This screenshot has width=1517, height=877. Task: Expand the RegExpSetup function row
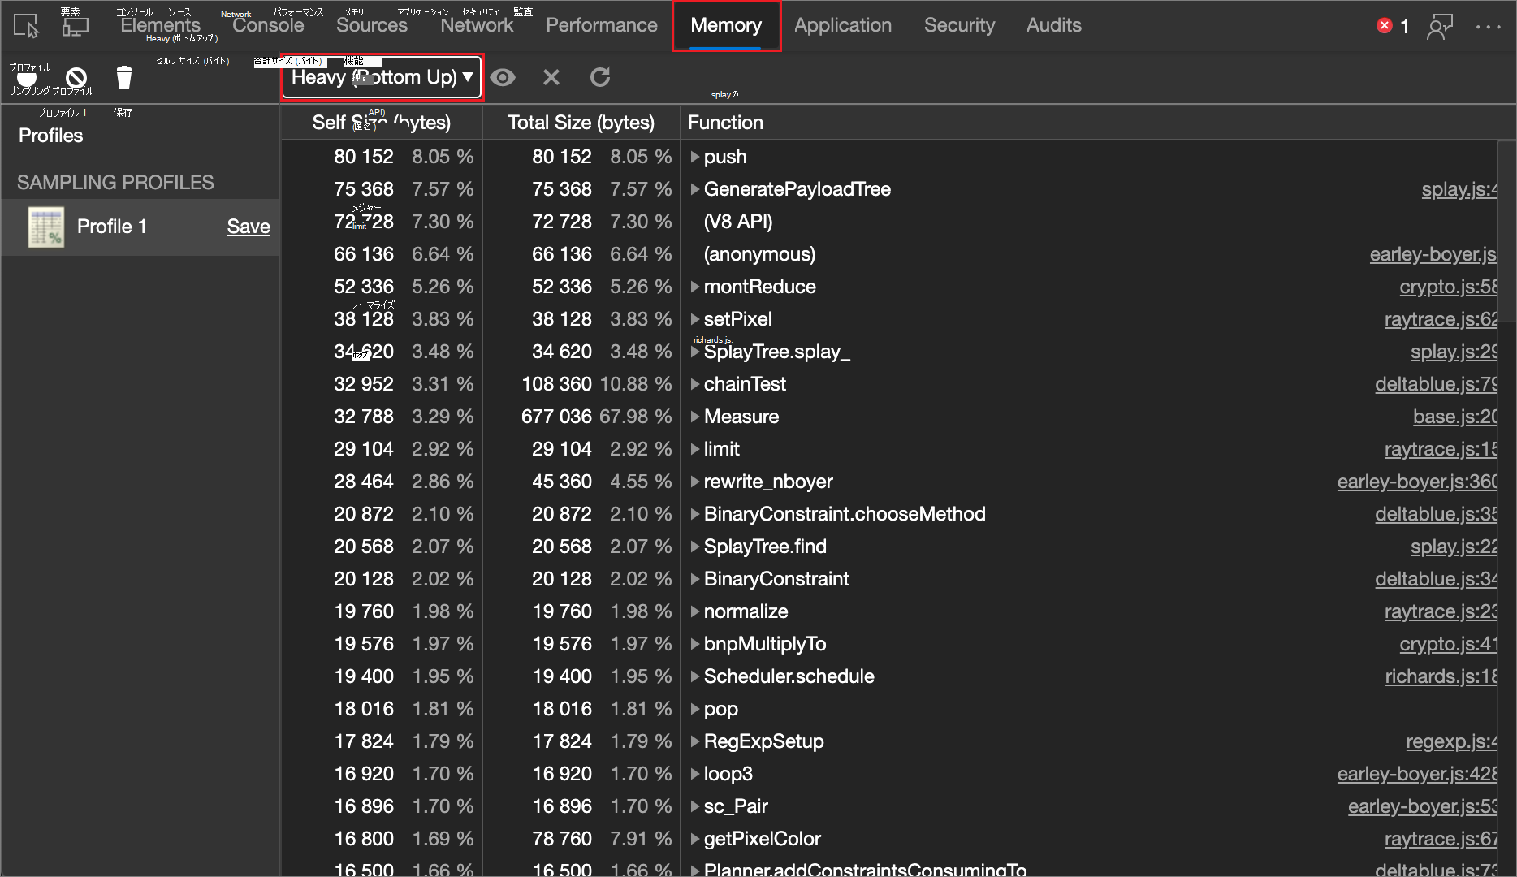(695, 741)
